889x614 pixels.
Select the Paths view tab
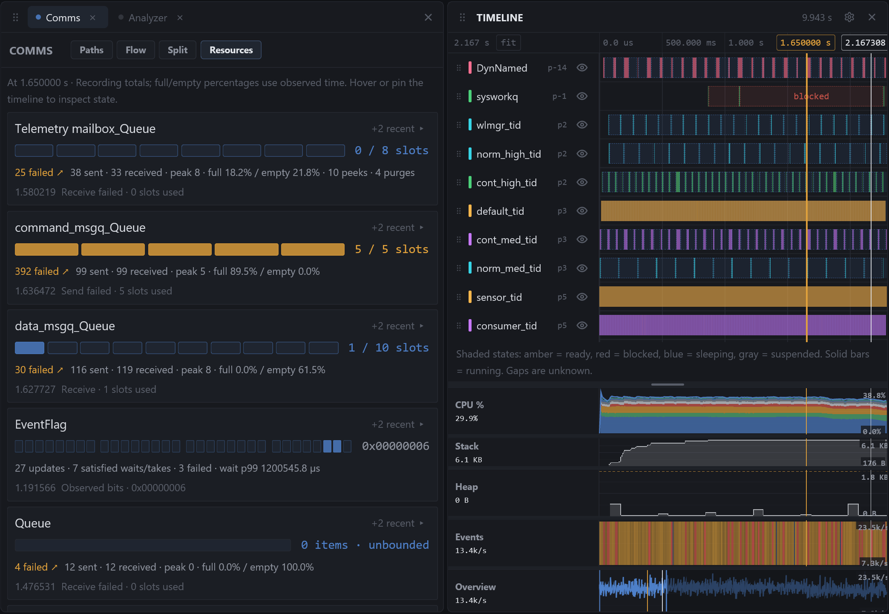tap(92, 50)
